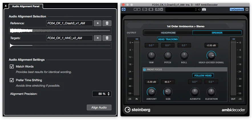Click the Azimuth value field above knob
Image resolution: width=252 pixels, height=120 pixels.
[x=195, y=82]
